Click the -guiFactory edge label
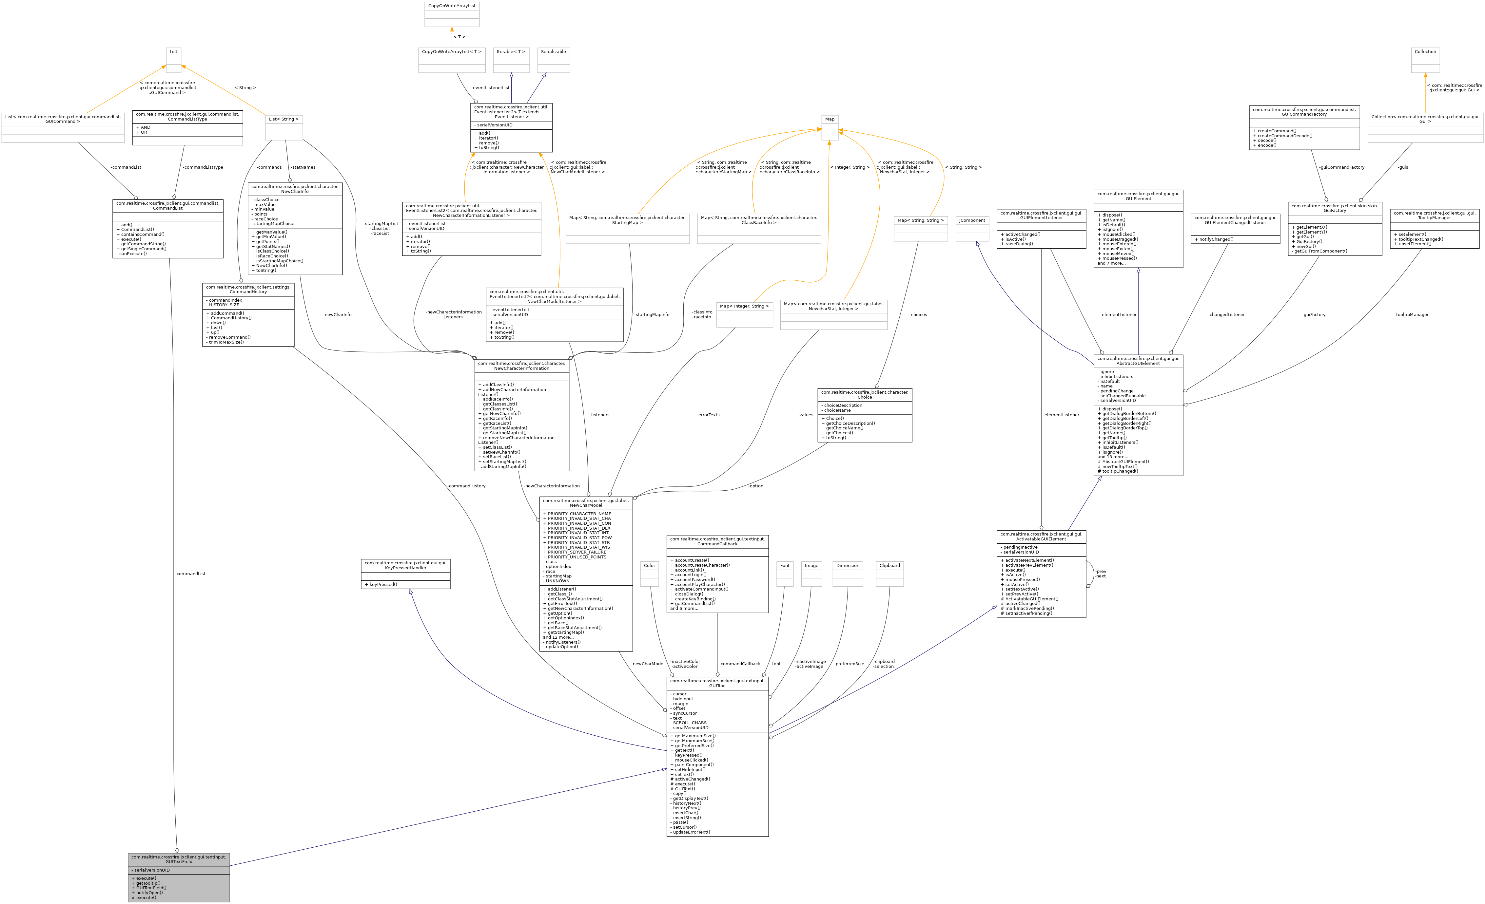Viewport: 1485px width, 904px height. [1313, 315]
